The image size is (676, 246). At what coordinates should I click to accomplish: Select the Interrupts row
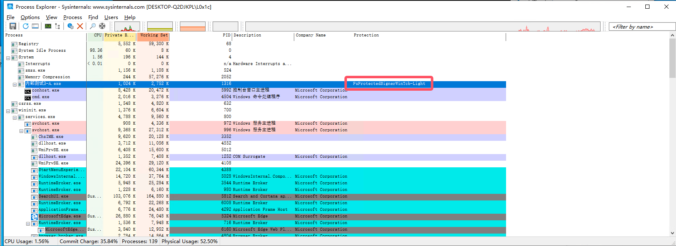tap(255, 64)
